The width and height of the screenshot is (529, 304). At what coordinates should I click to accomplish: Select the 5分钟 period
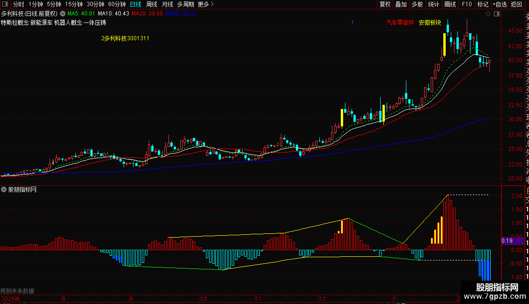(54, 4)
